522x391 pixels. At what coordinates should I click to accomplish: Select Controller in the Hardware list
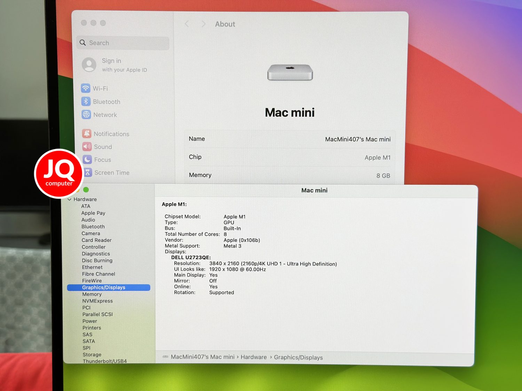tap(94, 247)
